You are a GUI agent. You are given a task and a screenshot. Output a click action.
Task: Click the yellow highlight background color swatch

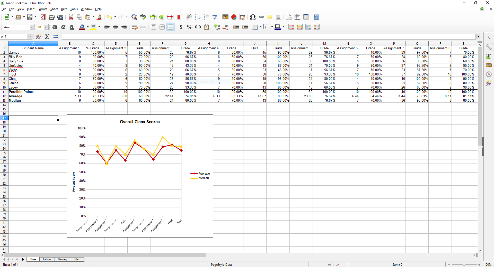93,27
